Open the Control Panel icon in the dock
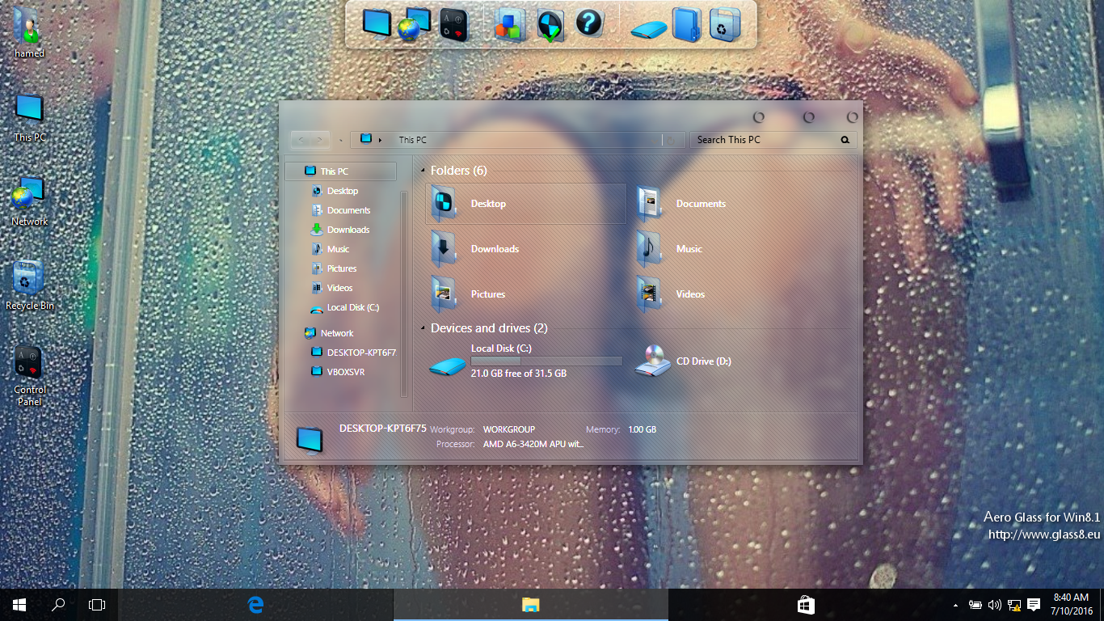This screenshot has width=1104, height=621. tap(454, 24)
